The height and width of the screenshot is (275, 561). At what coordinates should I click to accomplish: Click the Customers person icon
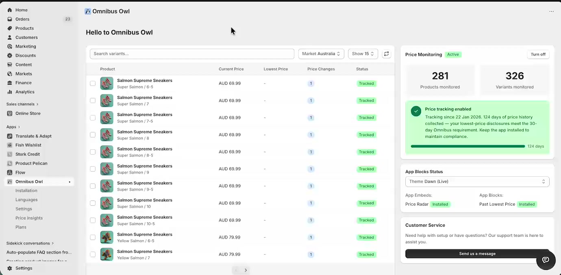click(10, 37)
